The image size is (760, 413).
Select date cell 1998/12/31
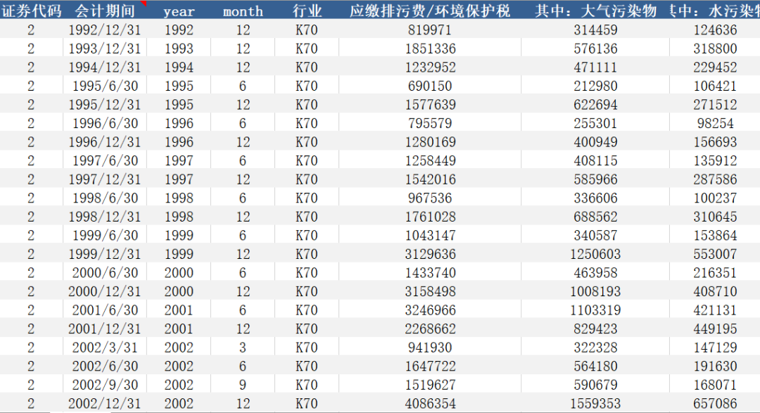(105, 217)
